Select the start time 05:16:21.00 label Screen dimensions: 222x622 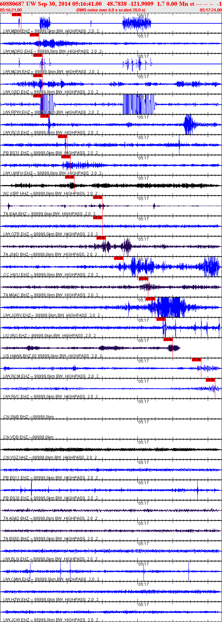coord(11,10)
